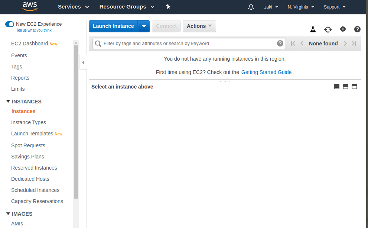Click the None found pagination text
The width and height of the screenshot is (368, 228).
click(323, 44)
